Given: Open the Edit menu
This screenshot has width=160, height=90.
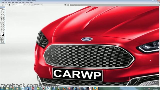Looking at the screenshot, I should pos(6,2).
